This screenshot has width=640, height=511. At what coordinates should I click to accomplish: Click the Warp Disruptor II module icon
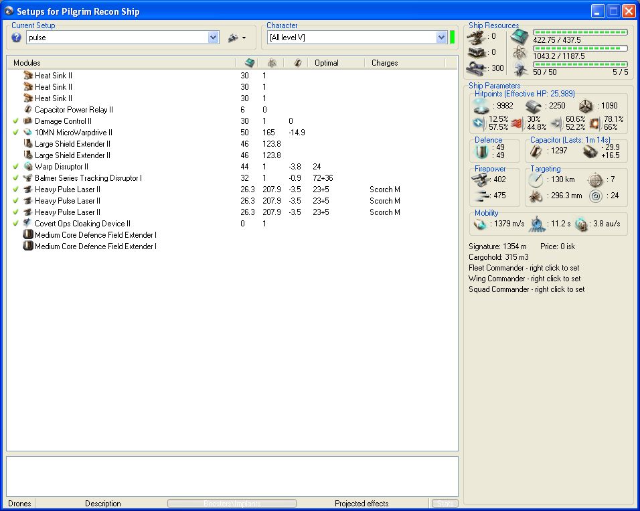click(27, 166)
